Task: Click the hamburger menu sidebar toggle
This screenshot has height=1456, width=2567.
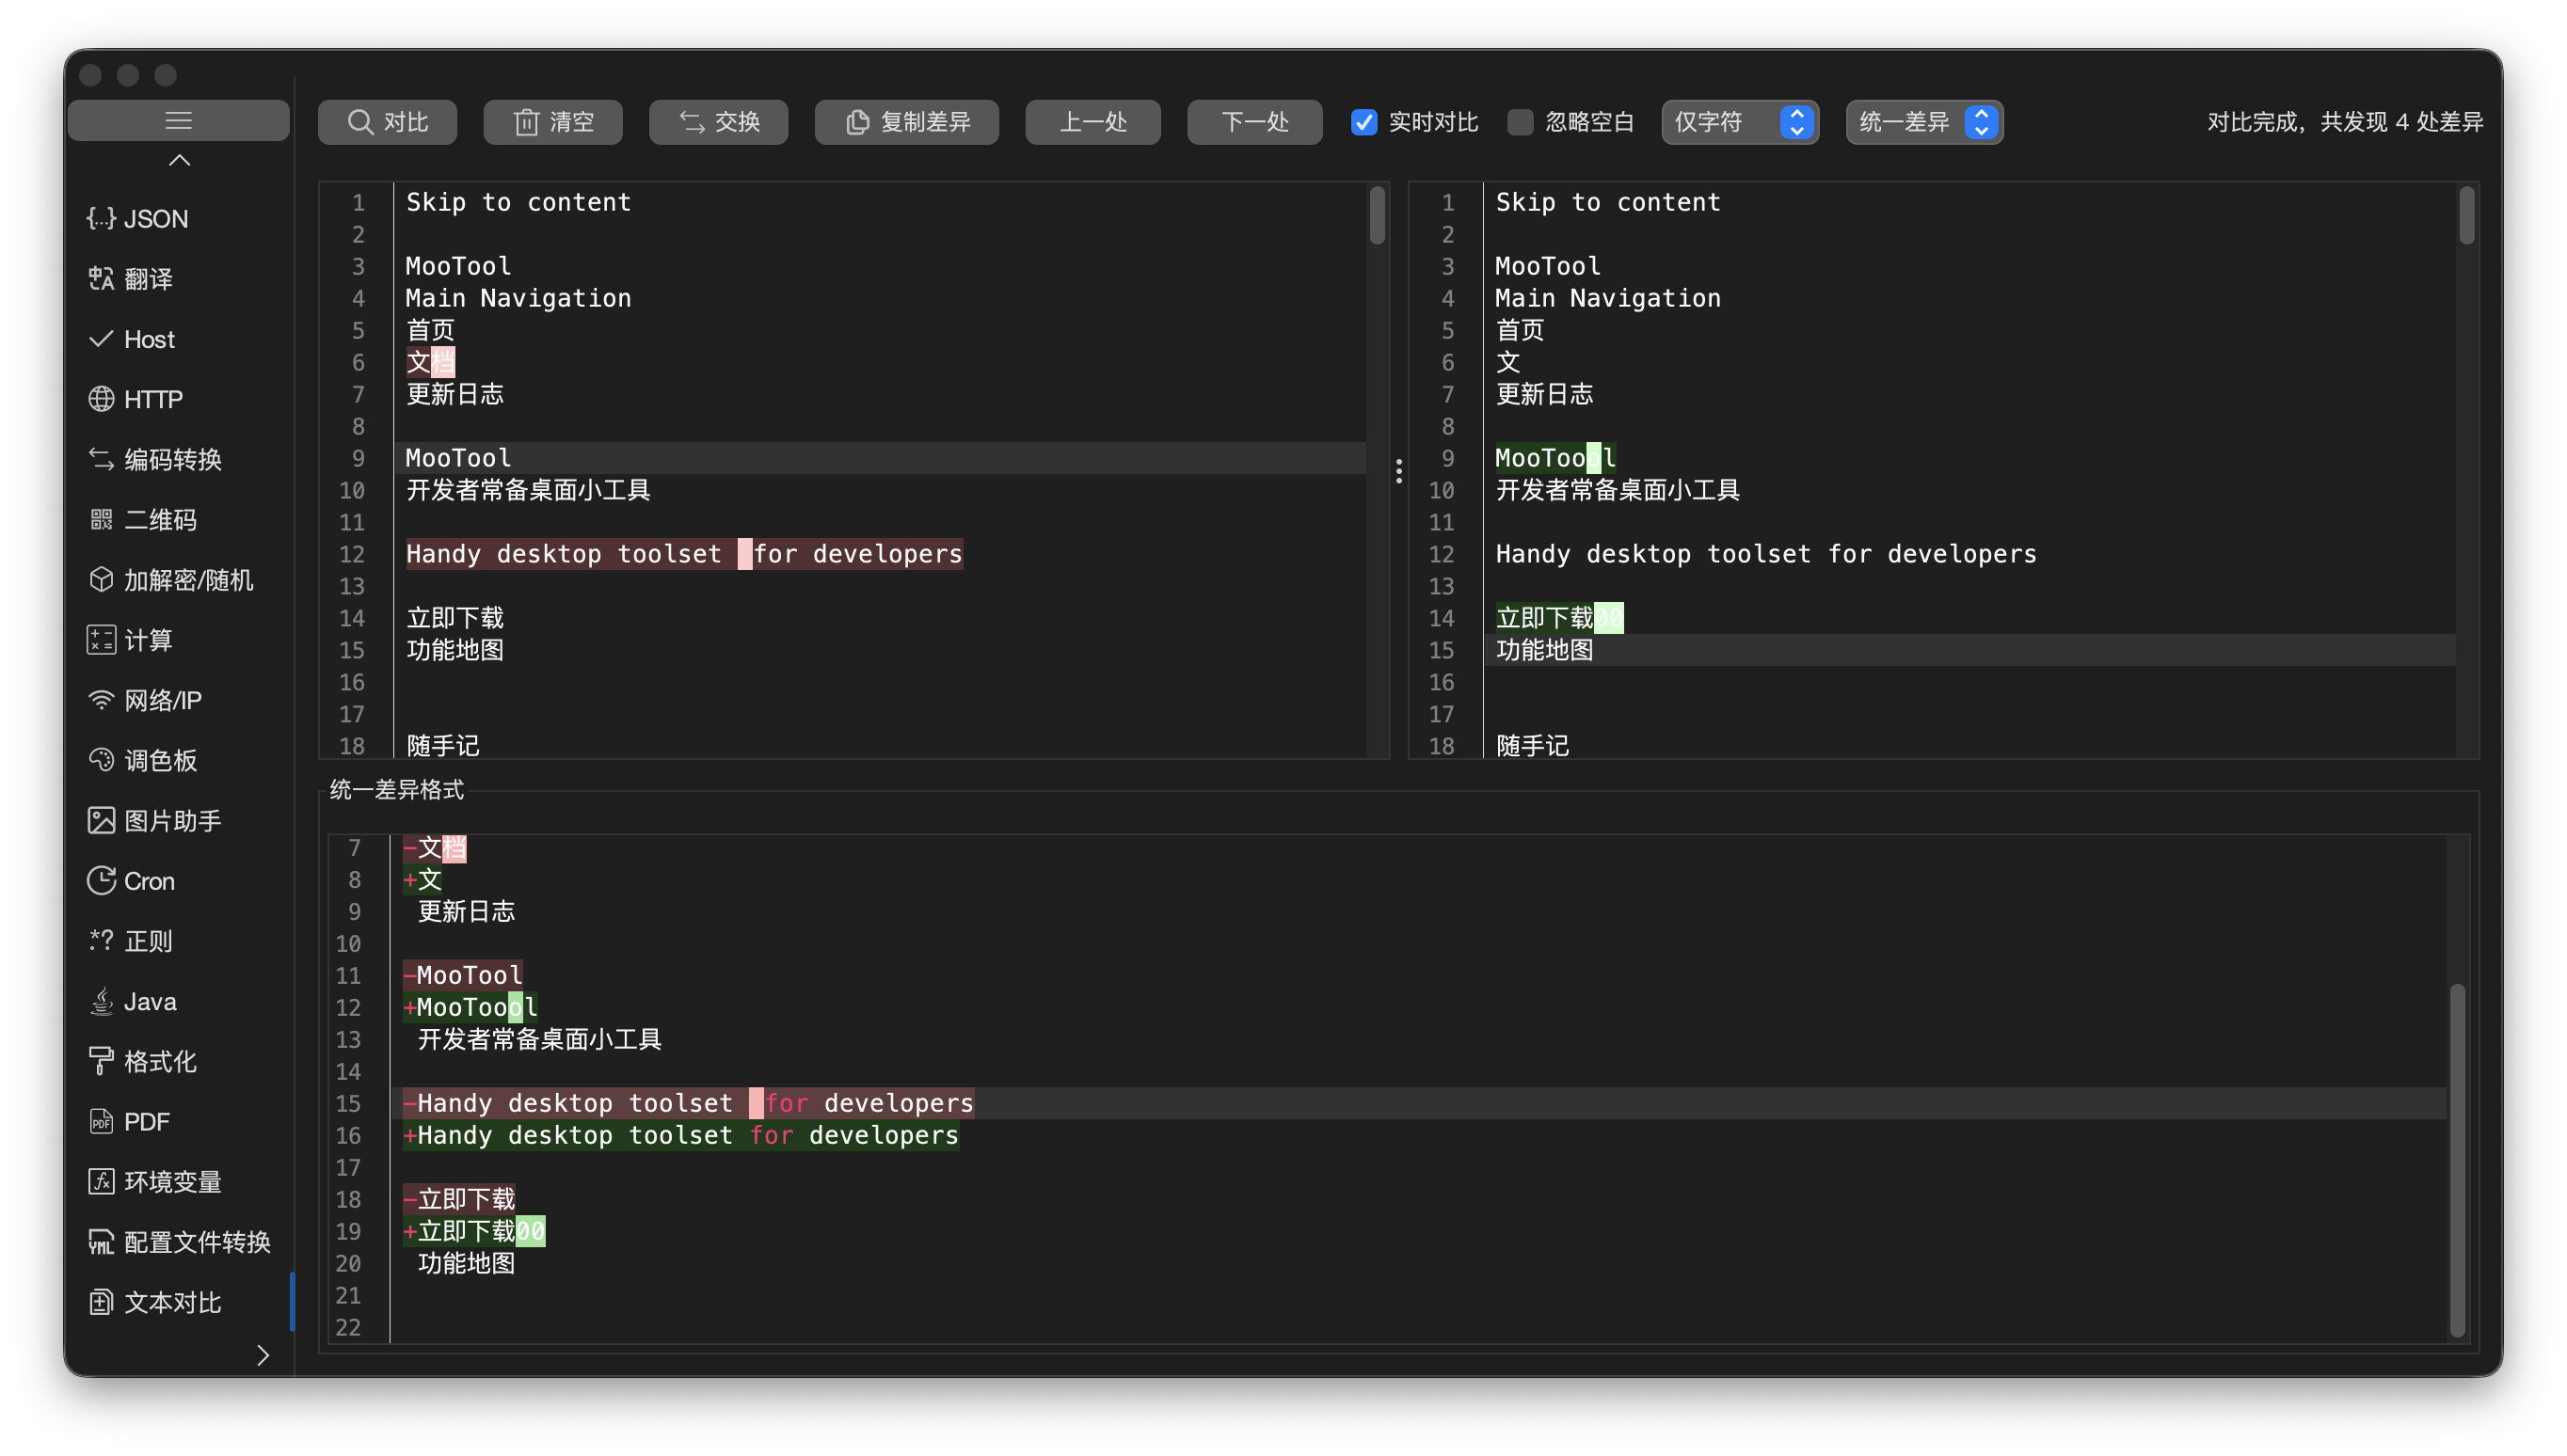Action: click(179, 121)
